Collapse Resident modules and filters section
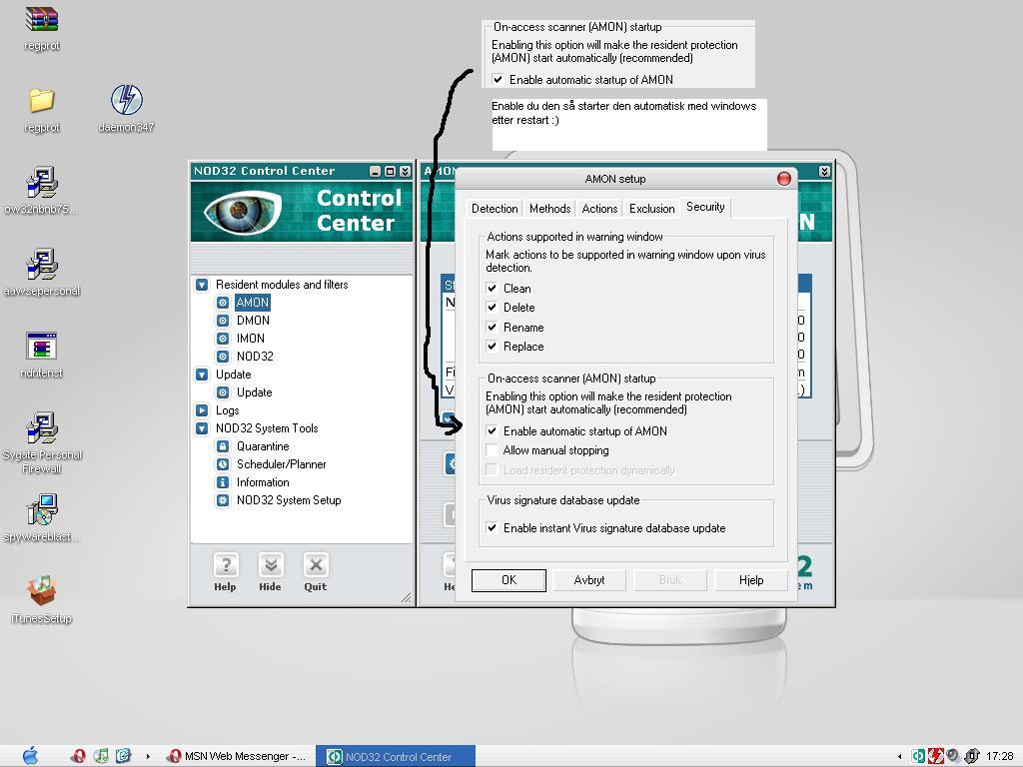This screenshot has height=767, width=1023. tap(202, 285)
